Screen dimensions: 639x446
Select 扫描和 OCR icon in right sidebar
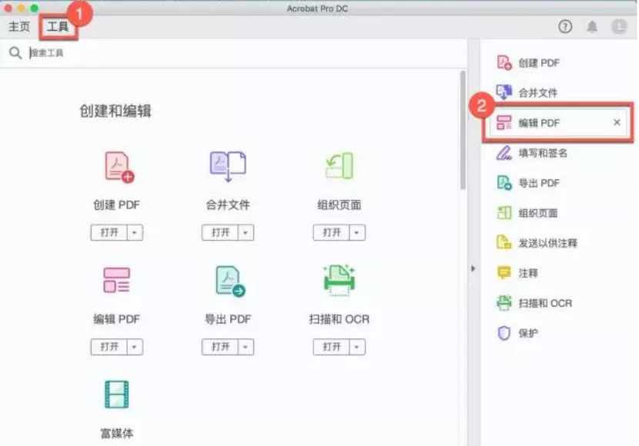coord(504,303)
